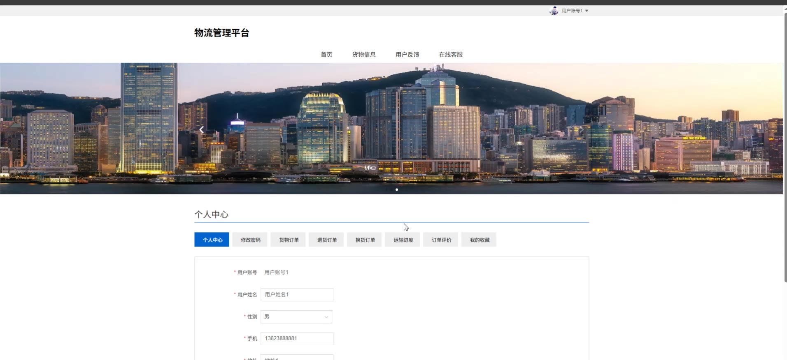Viewport: 787px width, 360px height.
Task: Switch to the 修改密码 tab
Action: [250, 240]
